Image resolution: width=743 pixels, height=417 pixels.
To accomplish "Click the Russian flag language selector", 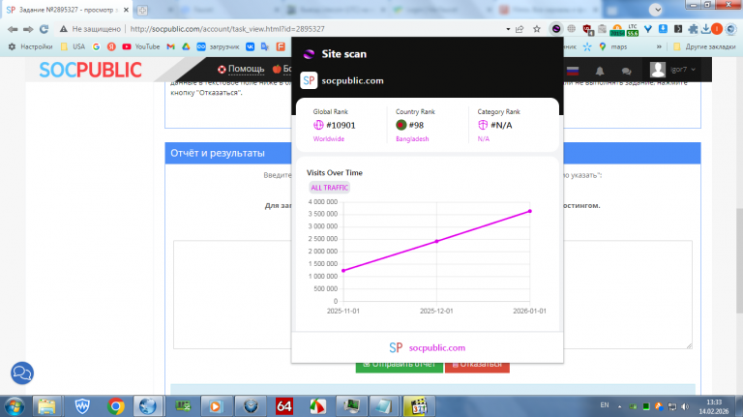I will coord(573,71).
